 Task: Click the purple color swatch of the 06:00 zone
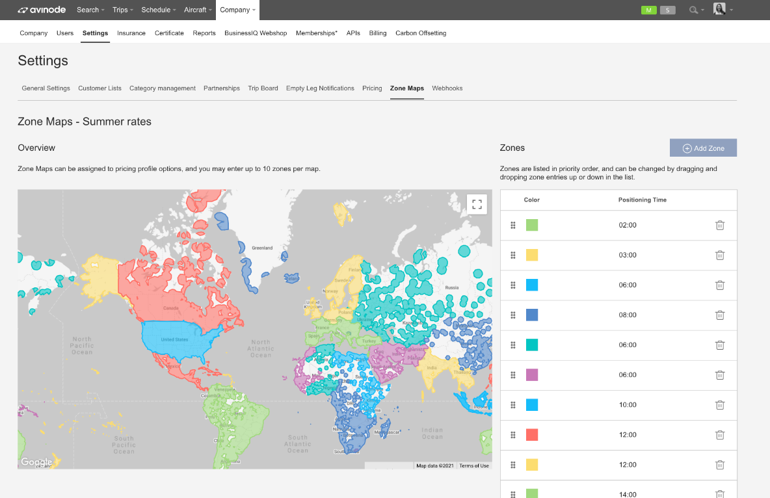(x=532, y=374)
